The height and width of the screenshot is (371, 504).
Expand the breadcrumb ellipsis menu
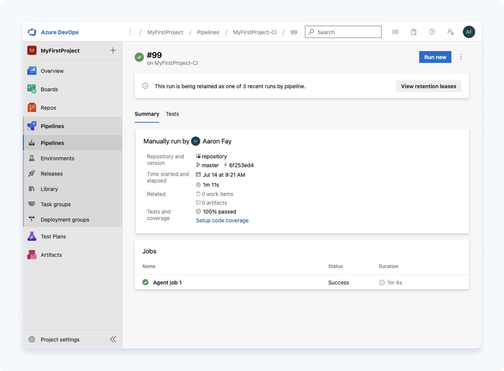(130, 32)
